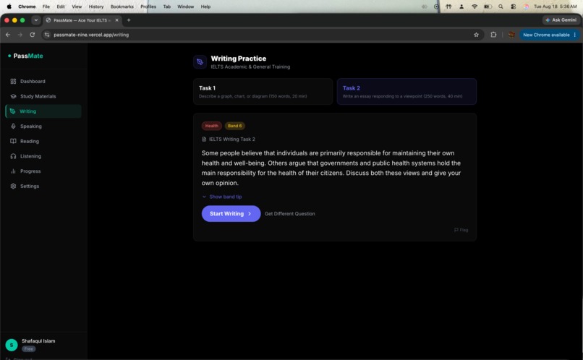Flag this question

[x=461, y=230]
